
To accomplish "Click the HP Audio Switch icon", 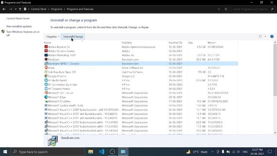I will [x=46, y=80].
